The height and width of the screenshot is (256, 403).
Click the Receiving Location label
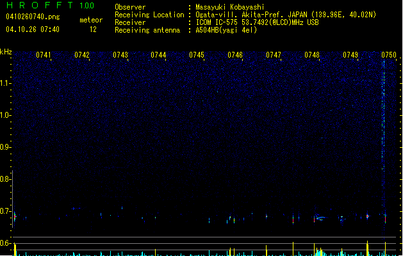click(x=149, y=15)
